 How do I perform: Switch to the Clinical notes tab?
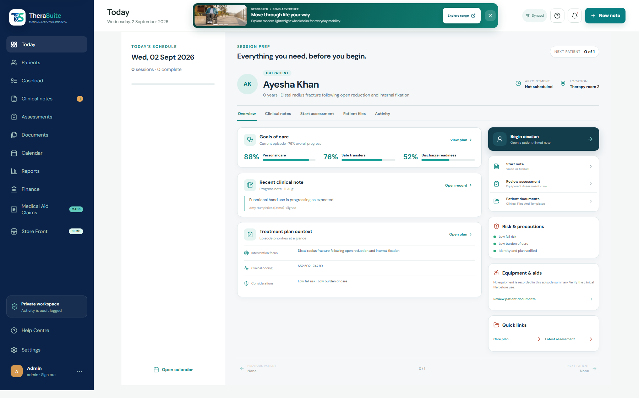click(278, 114)
